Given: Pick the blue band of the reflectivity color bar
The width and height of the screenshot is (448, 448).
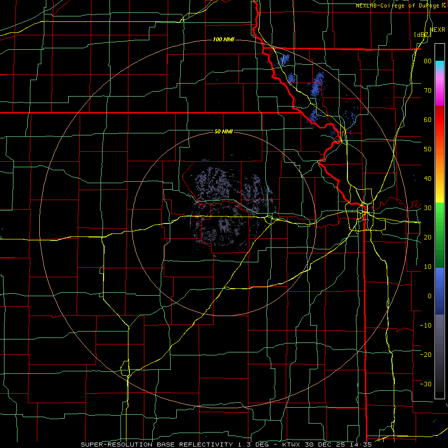Looking at the screenshot, I should [x=440, y=291].
